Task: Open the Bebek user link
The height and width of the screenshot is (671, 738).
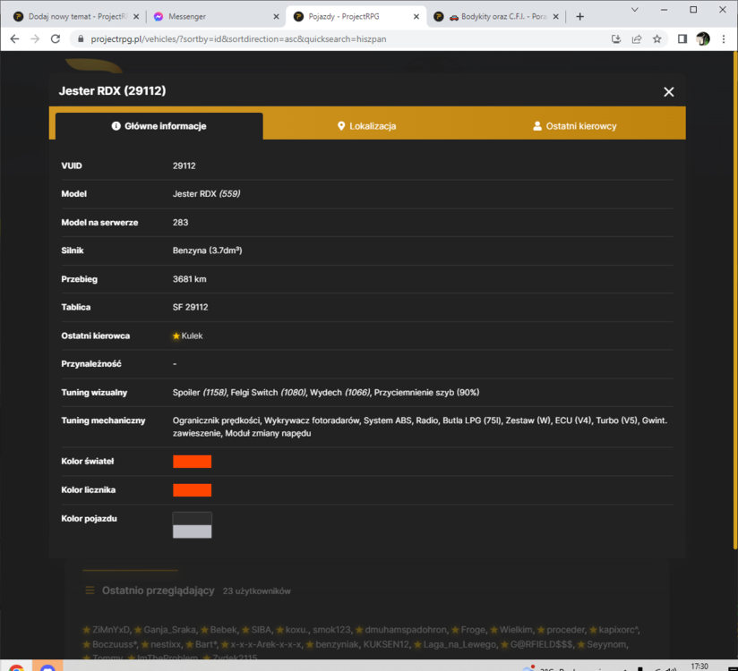Action: pyautogui.click(x=224, y=630)
